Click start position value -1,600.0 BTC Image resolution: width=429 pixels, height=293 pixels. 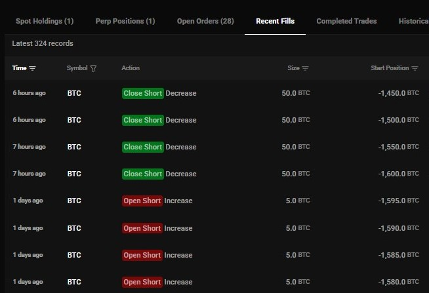(x=399, y=174)
